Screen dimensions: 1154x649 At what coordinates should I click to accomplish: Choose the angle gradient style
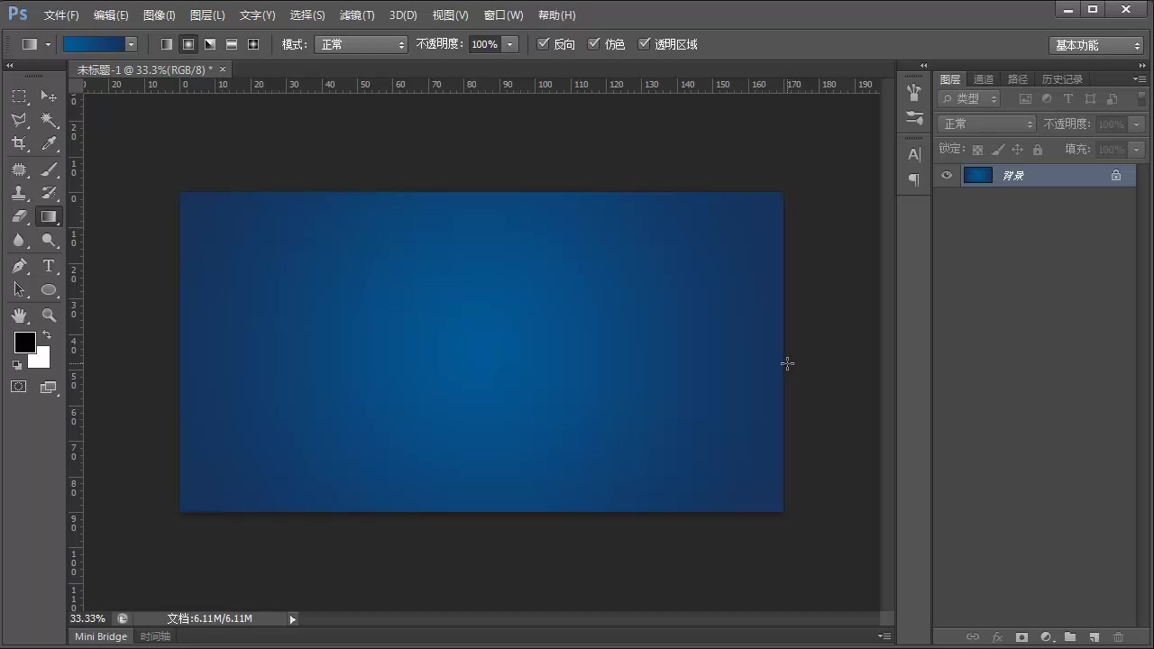[x=210, y=44]
